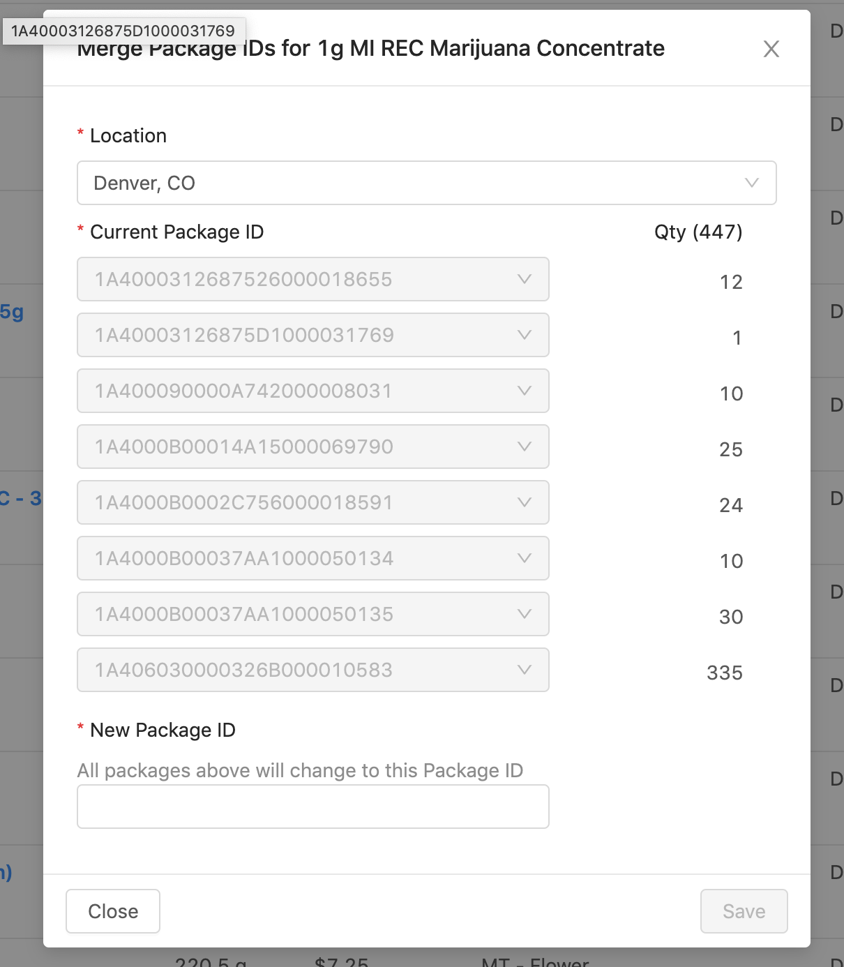844x967 pixels.
Task: Click chevron for package 1A4000B00014A15000069790
Action: (525, 447)
